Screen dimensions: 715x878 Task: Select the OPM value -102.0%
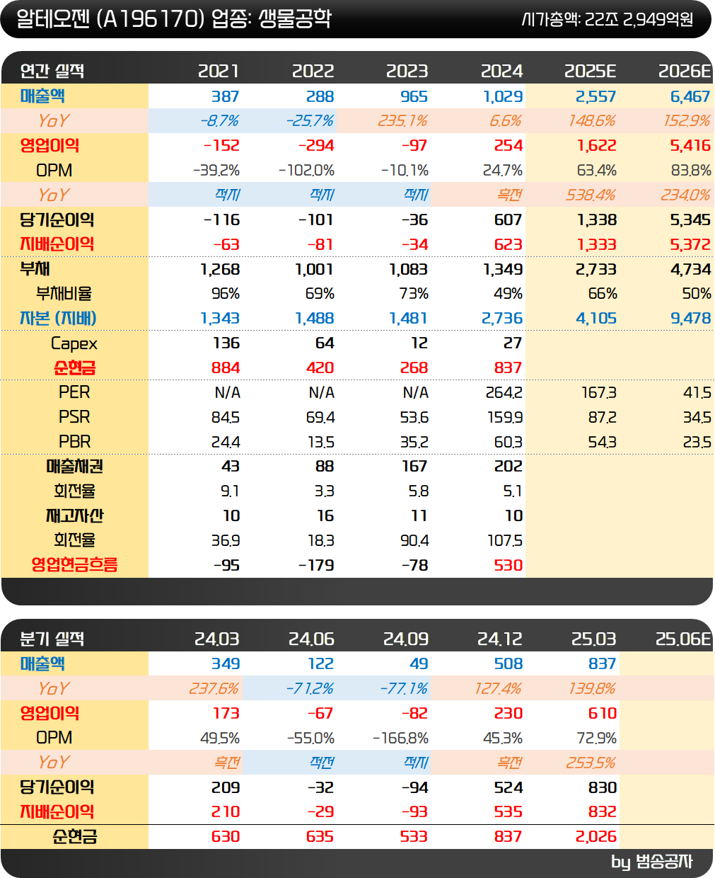point(306,171)
